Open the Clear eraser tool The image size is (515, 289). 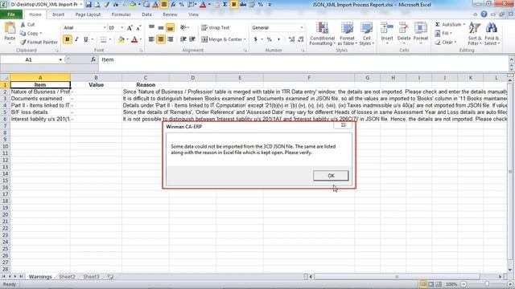pyautogui.click(x=445, y=43)
